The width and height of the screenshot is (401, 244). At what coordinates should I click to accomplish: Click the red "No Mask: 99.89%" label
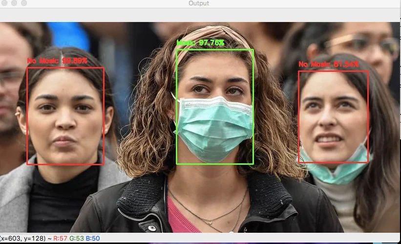57,61
